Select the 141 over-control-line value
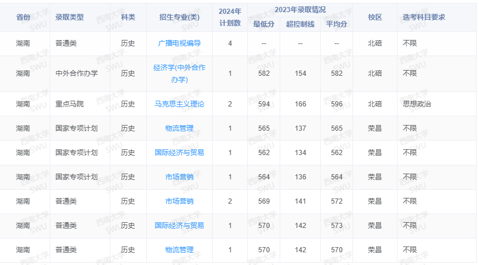This screenshot has height=265, width=479. (300, 201)
